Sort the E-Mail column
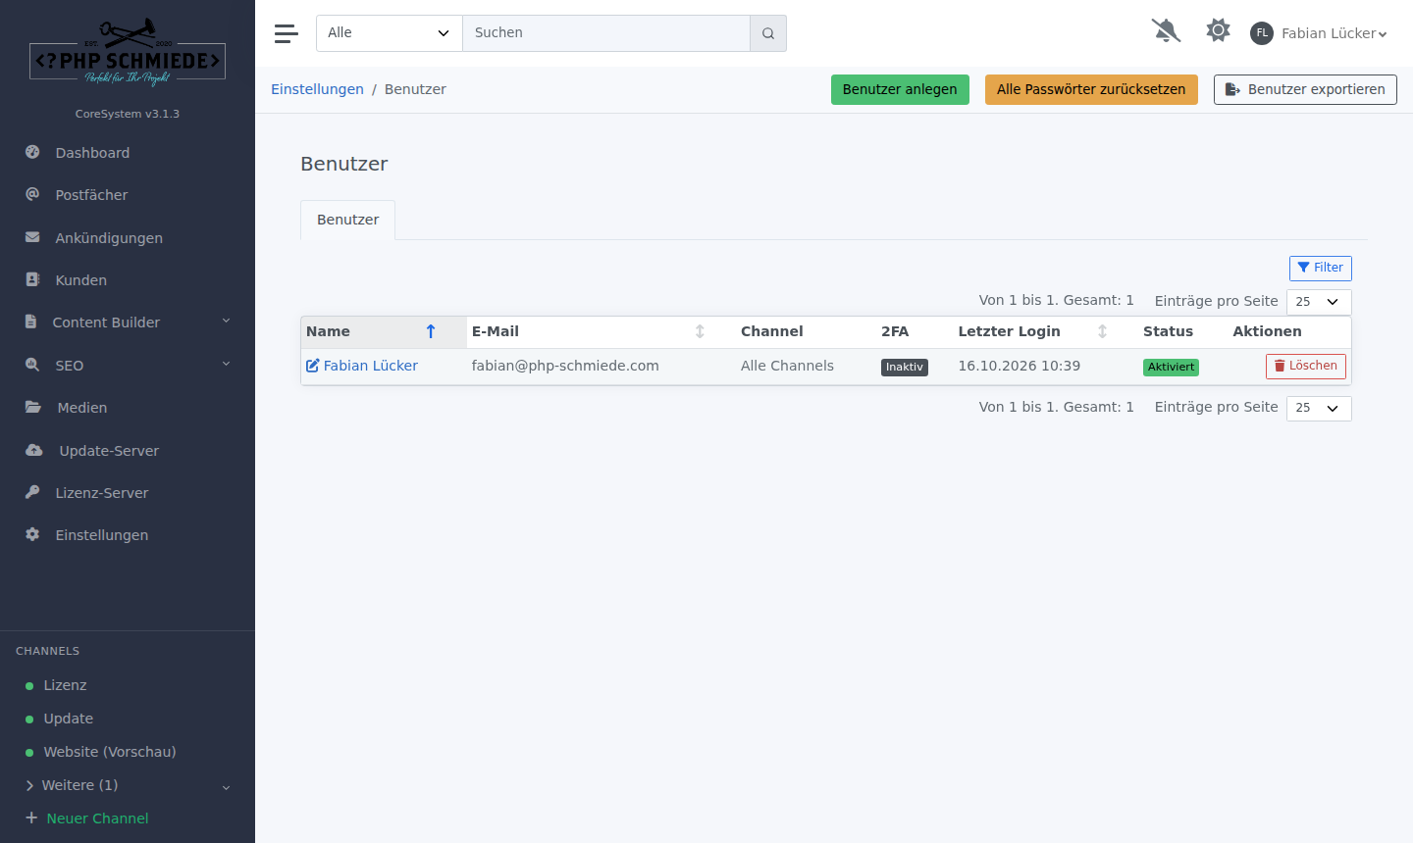This screenshot has height=843, width=1413. (x=700, y=331)
